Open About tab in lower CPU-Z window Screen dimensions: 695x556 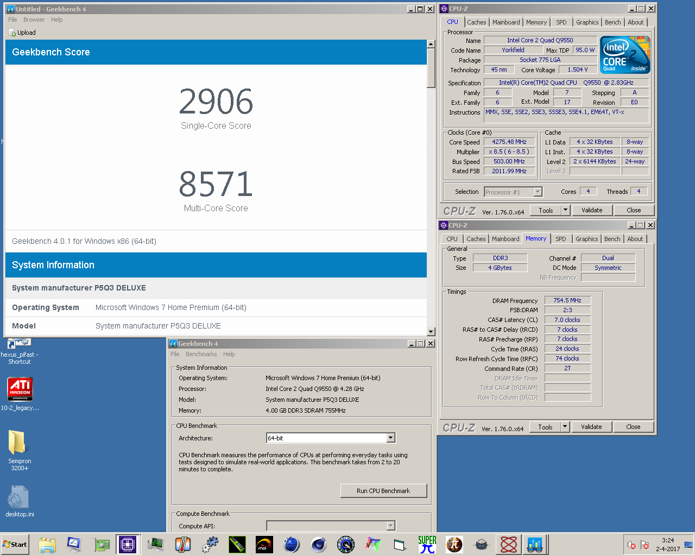pos(635,239)
